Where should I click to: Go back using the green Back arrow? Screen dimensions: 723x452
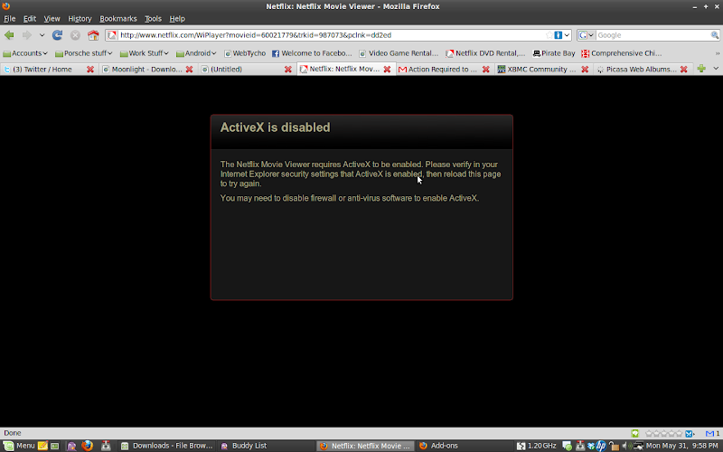tap(9, 35)
